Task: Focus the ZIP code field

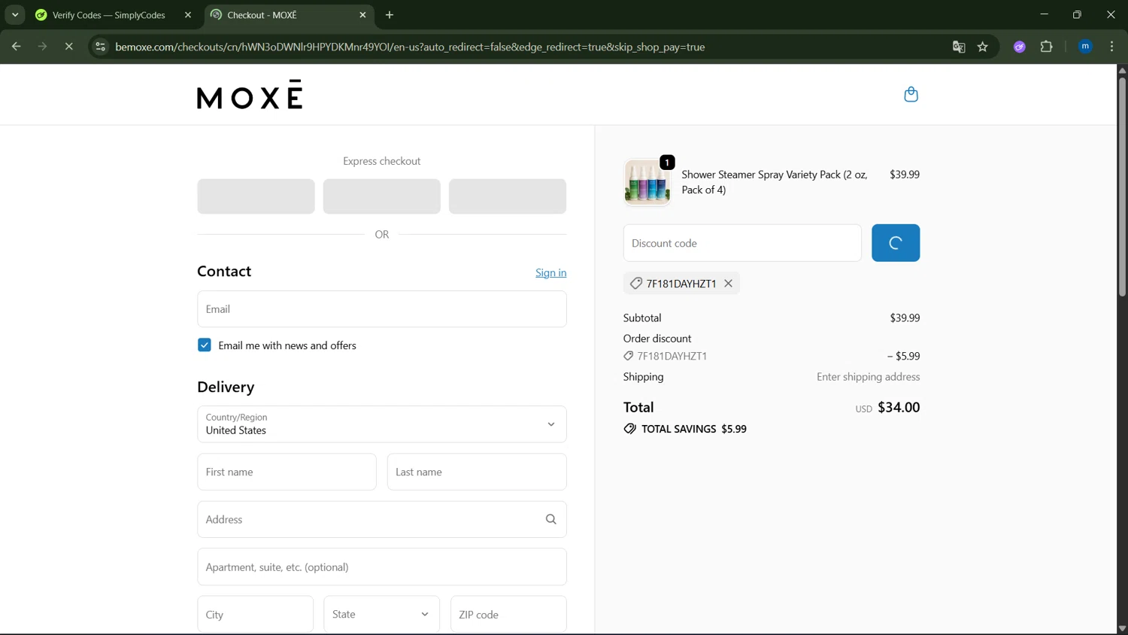Action: 508,615
